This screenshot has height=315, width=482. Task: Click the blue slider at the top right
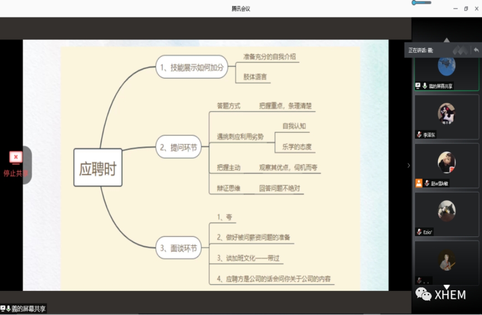tap(421, 3)
